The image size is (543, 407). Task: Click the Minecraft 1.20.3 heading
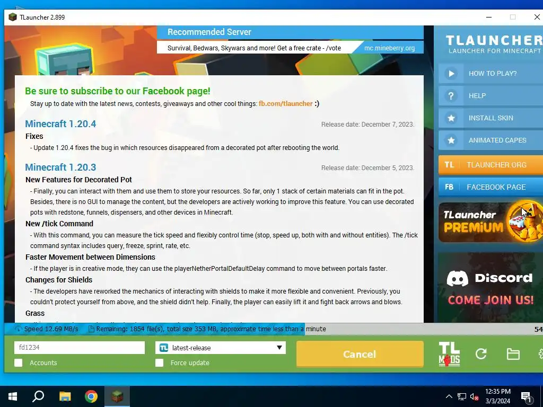tap(60, 167)
